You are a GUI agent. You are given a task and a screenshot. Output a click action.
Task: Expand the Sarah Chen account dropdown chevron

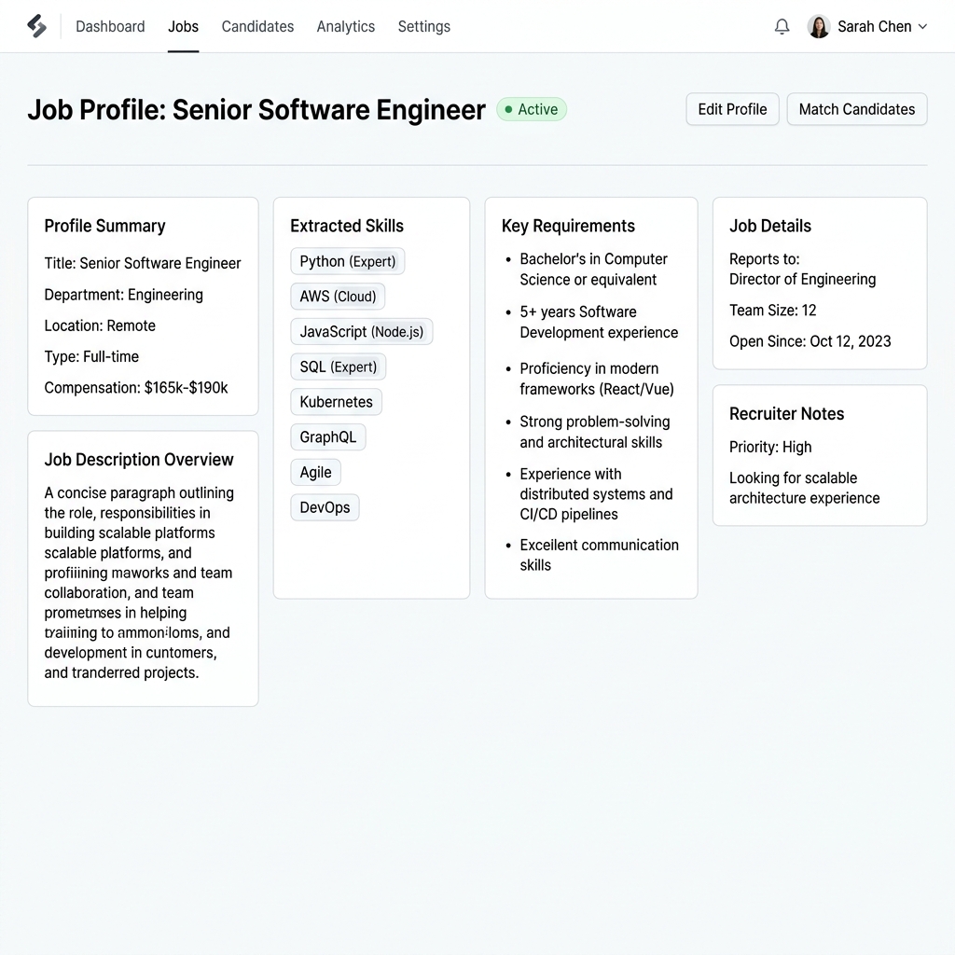(x=922, y=26)
